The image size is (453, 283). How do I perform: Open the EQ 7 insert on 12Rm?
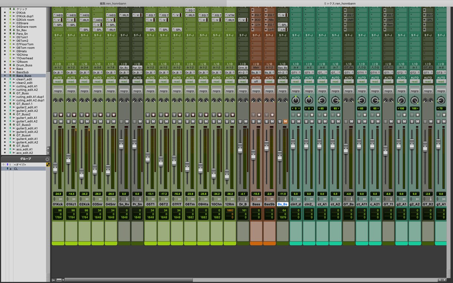point(229,15)
